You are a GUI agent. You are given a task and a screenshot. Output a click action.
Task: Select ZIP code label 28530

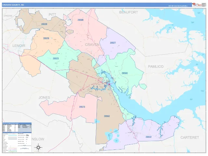[x=44, y=24]
